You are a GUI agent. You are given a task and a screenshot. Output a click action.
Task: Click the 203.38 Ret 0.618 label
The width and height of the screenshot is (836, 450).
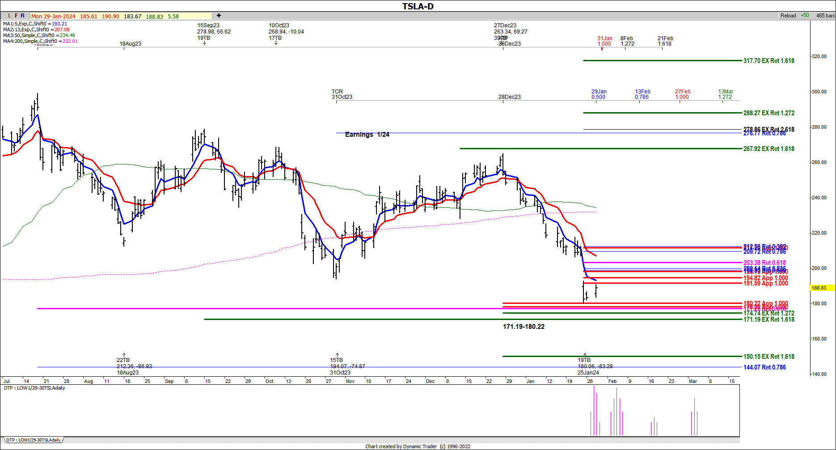coord(764,263)
